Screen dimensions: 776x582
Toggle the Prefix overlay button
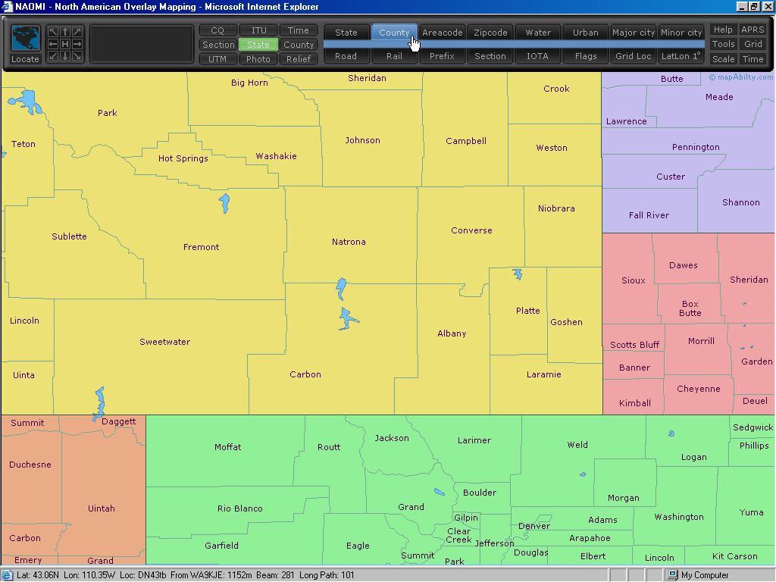[x=442, y=56]
